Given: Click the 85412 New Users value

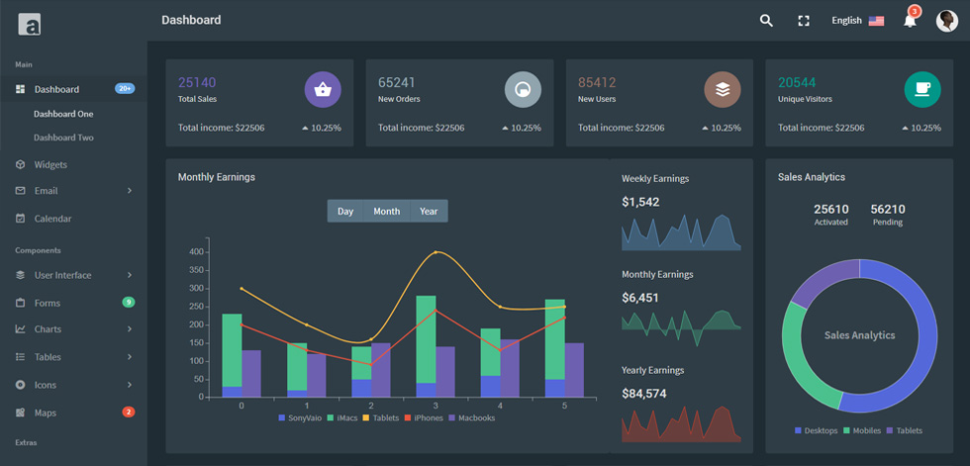Looking at the screenshot, I should coord(597,83).
